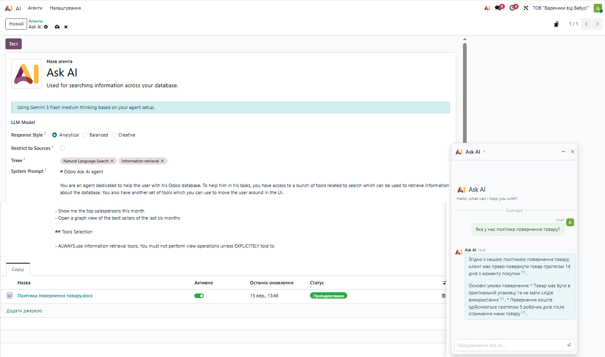The image size is (605, 357).
Task: Expand the Ask AI chat header dropdown
Action: click(484, 152)
